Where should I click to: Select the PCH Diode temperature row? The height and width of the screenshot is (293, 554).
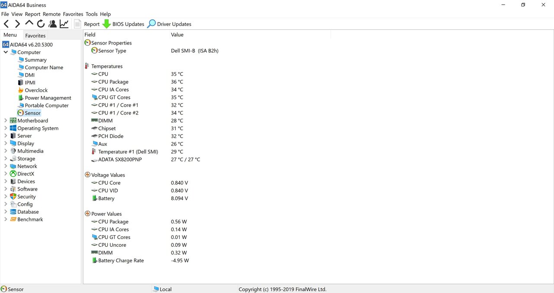coord(137,136)
